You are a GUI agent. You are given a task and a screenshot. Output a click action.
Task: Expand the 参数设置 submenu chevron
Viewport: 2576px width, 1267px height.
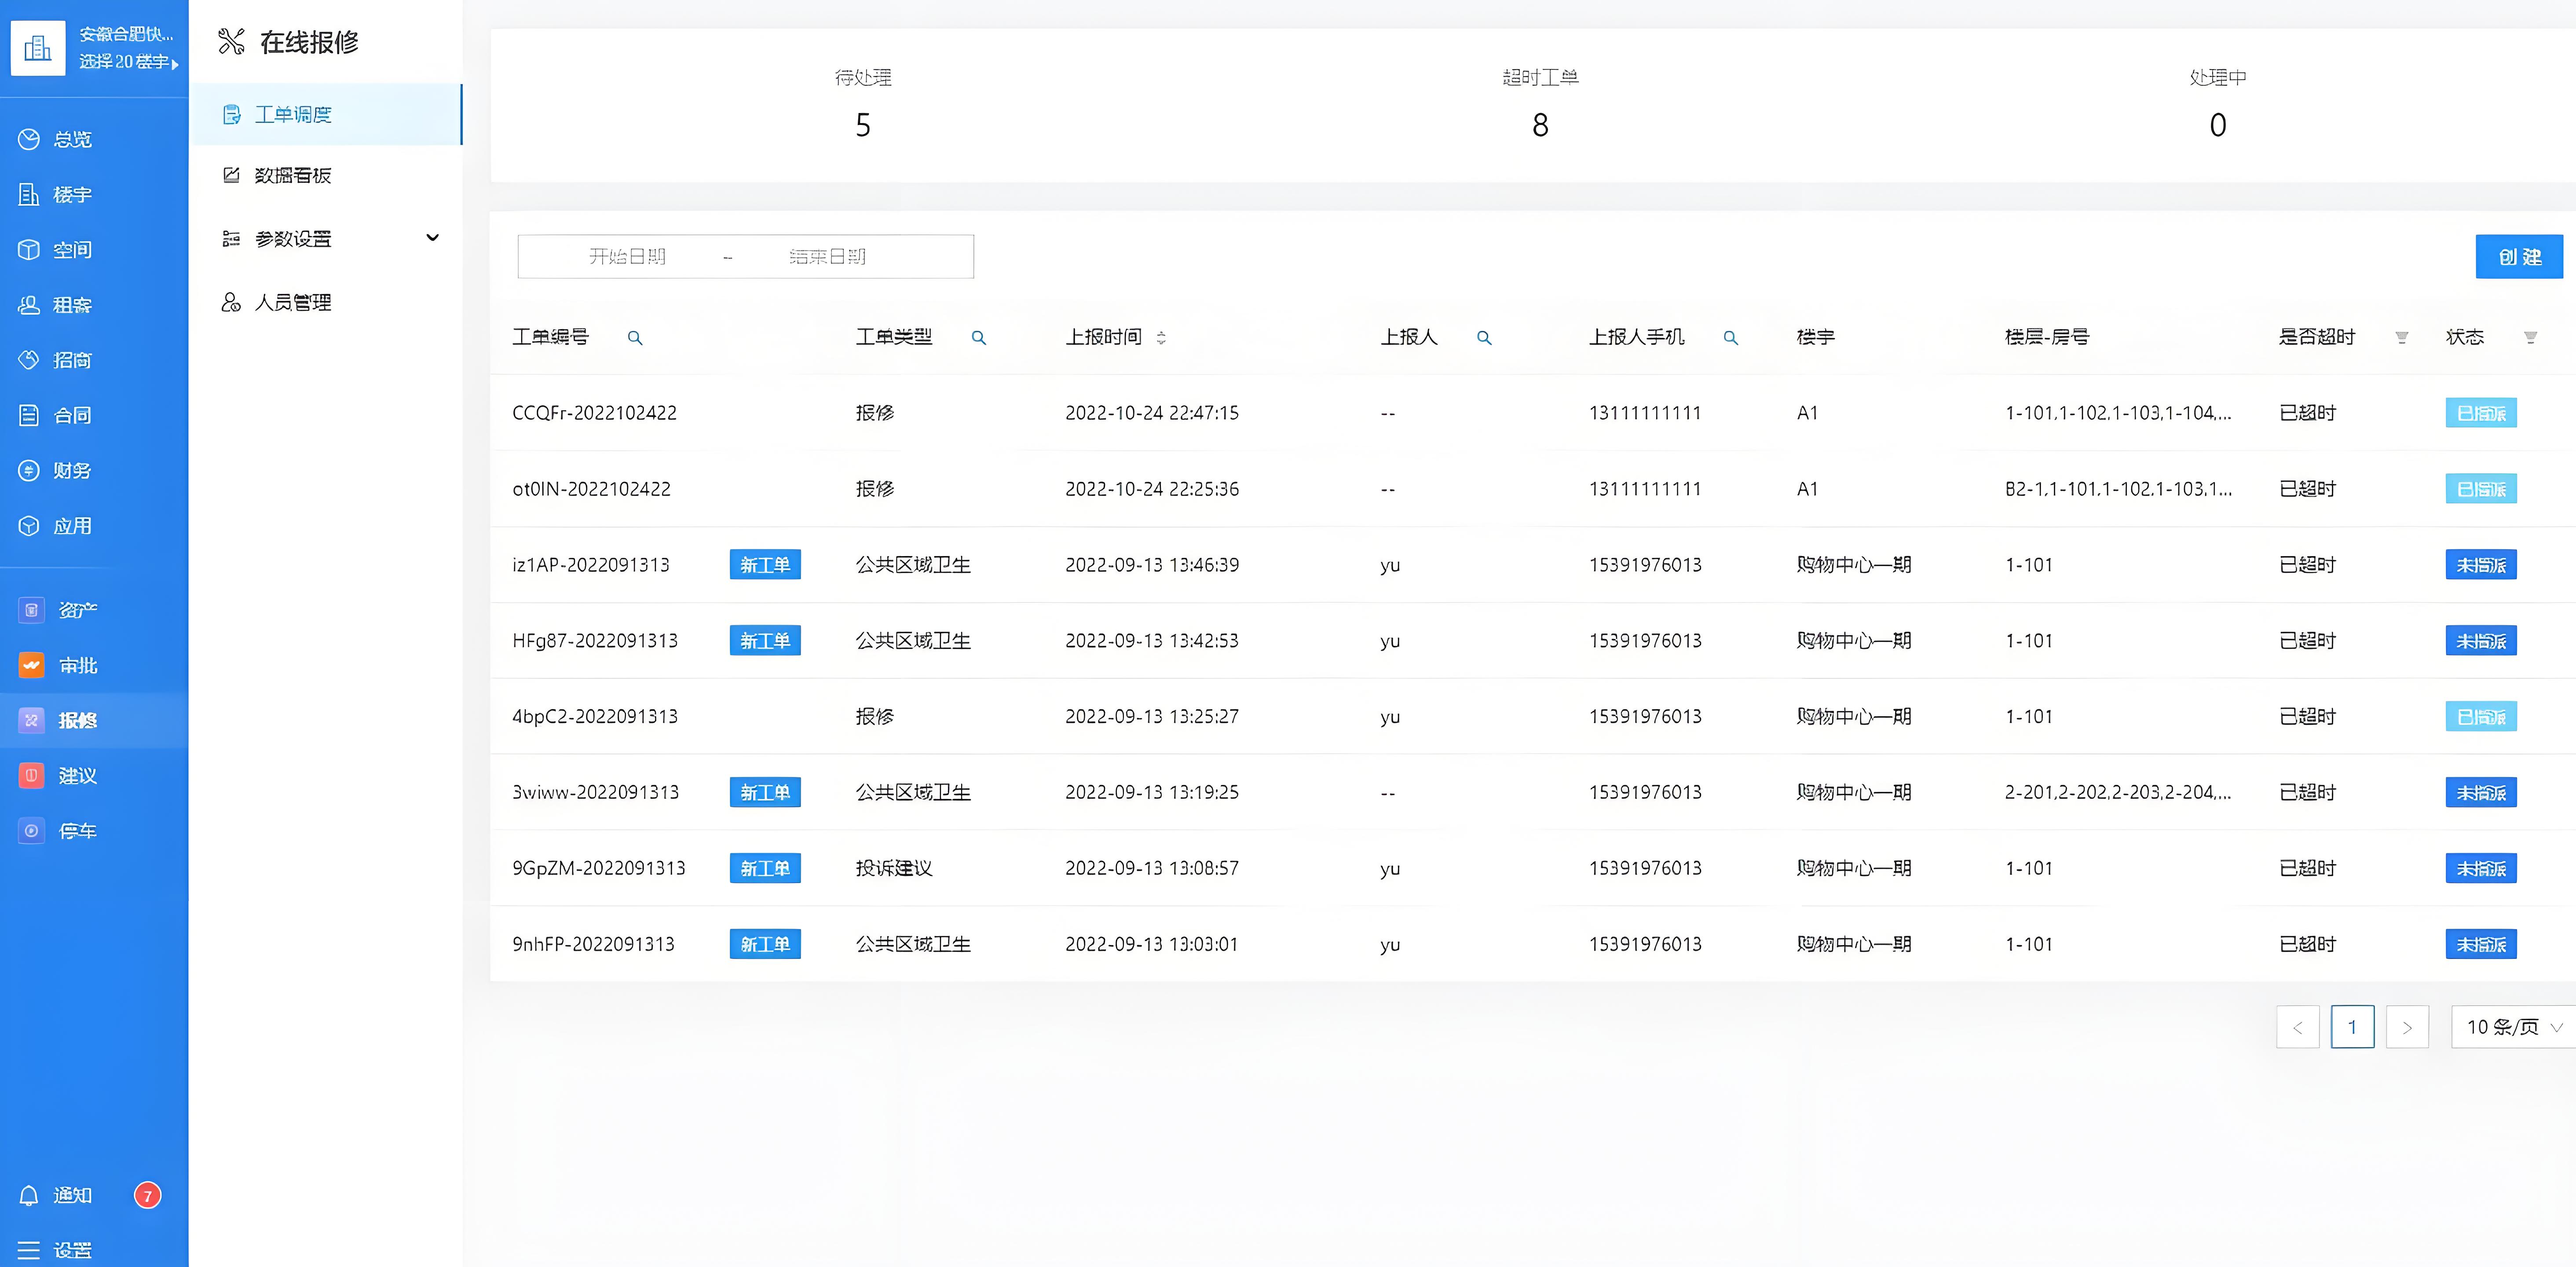(x=433, y=238)
